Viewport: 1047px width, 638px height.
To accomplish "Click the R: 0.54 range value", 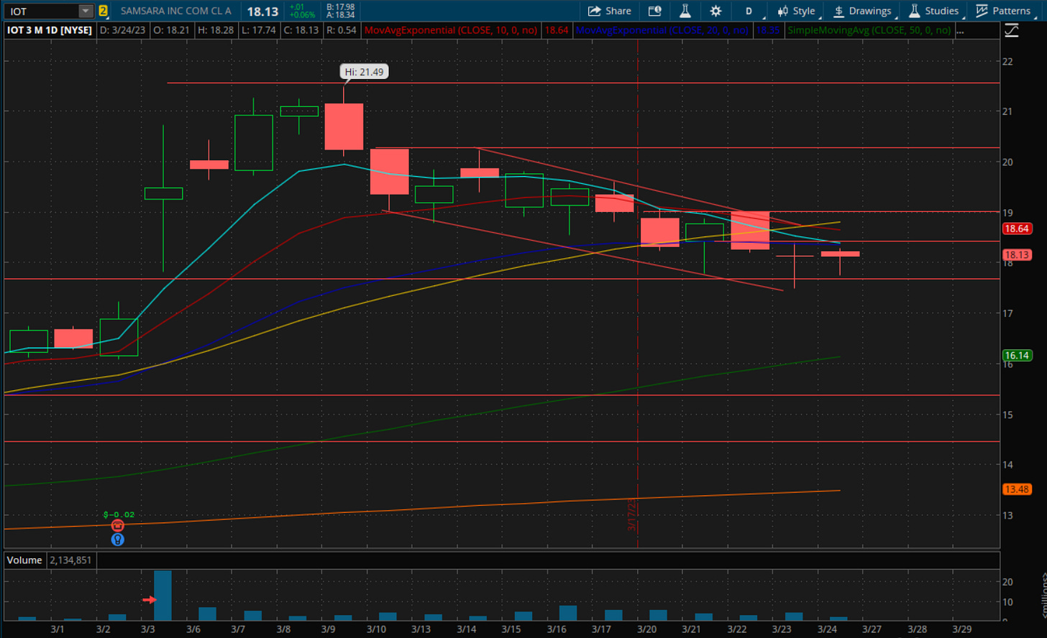I will pos(341,30).
